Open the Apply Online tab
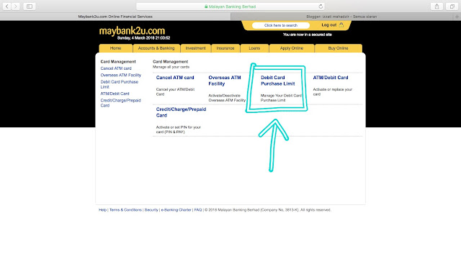Screen dimensions: 461x259 coord(292,48)
